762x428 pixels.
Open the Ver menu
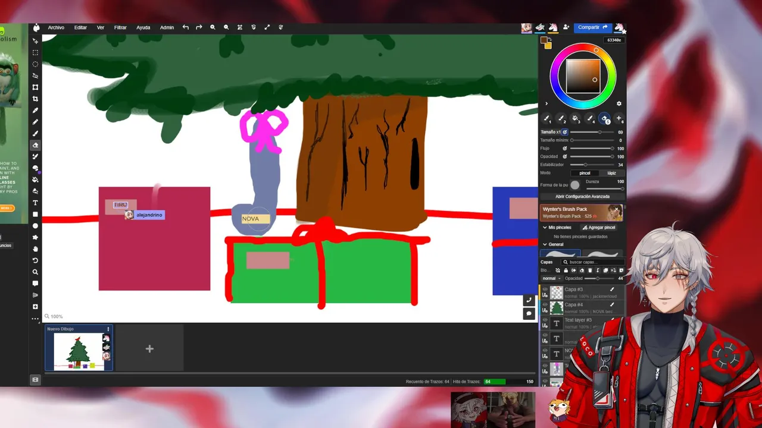101,27
